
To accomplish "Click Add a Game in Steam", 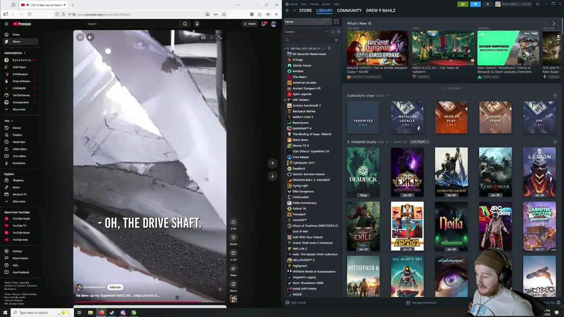I will coord(296,302).
